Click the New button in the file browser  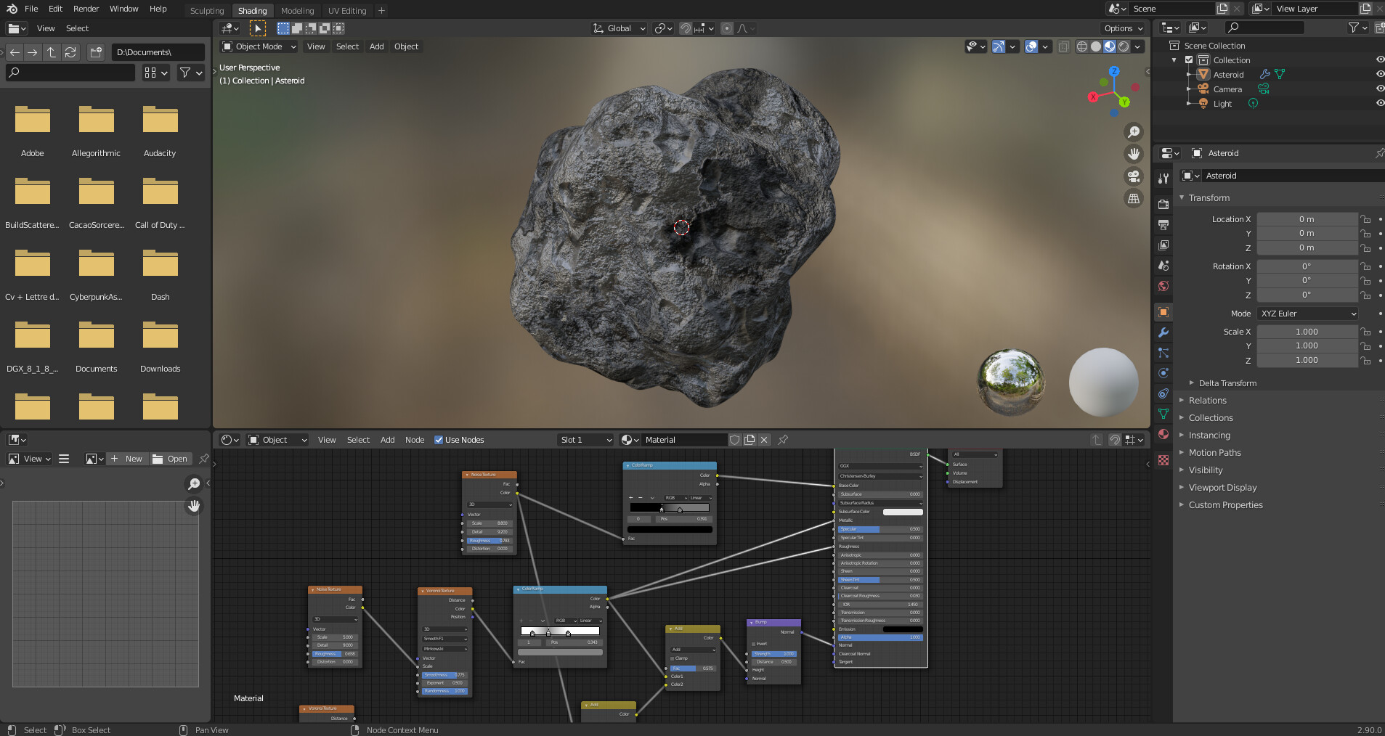[x=127, y=459]
